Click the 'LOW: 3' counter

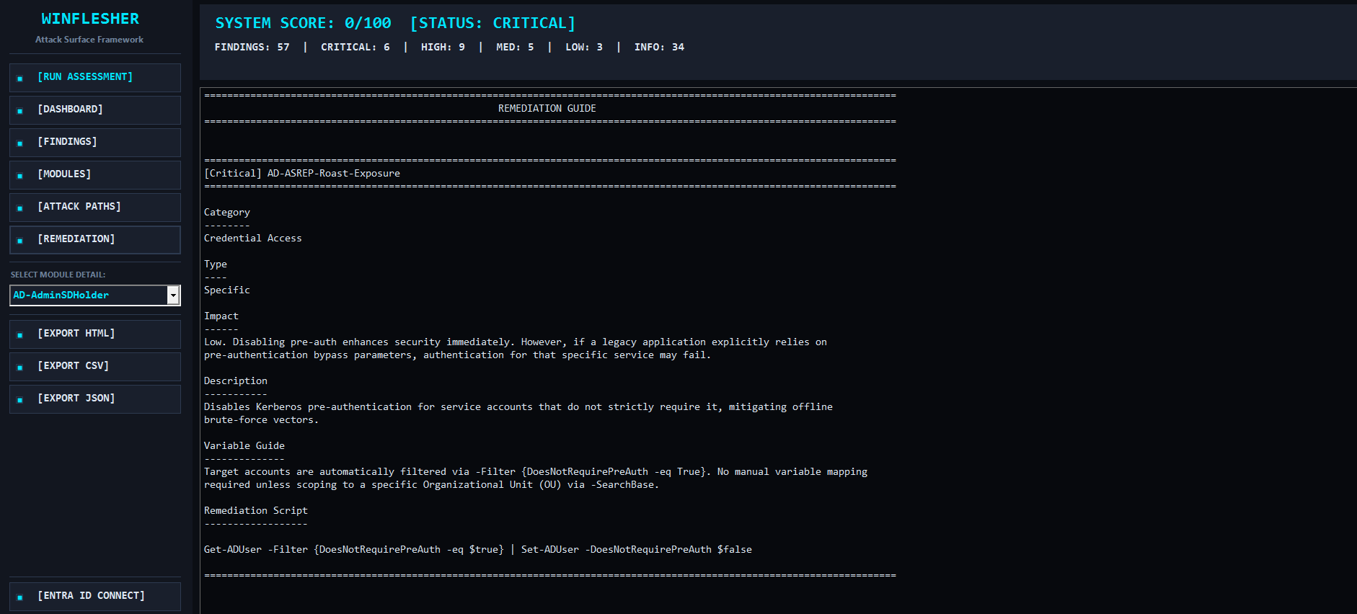click(x=584, y=47)
